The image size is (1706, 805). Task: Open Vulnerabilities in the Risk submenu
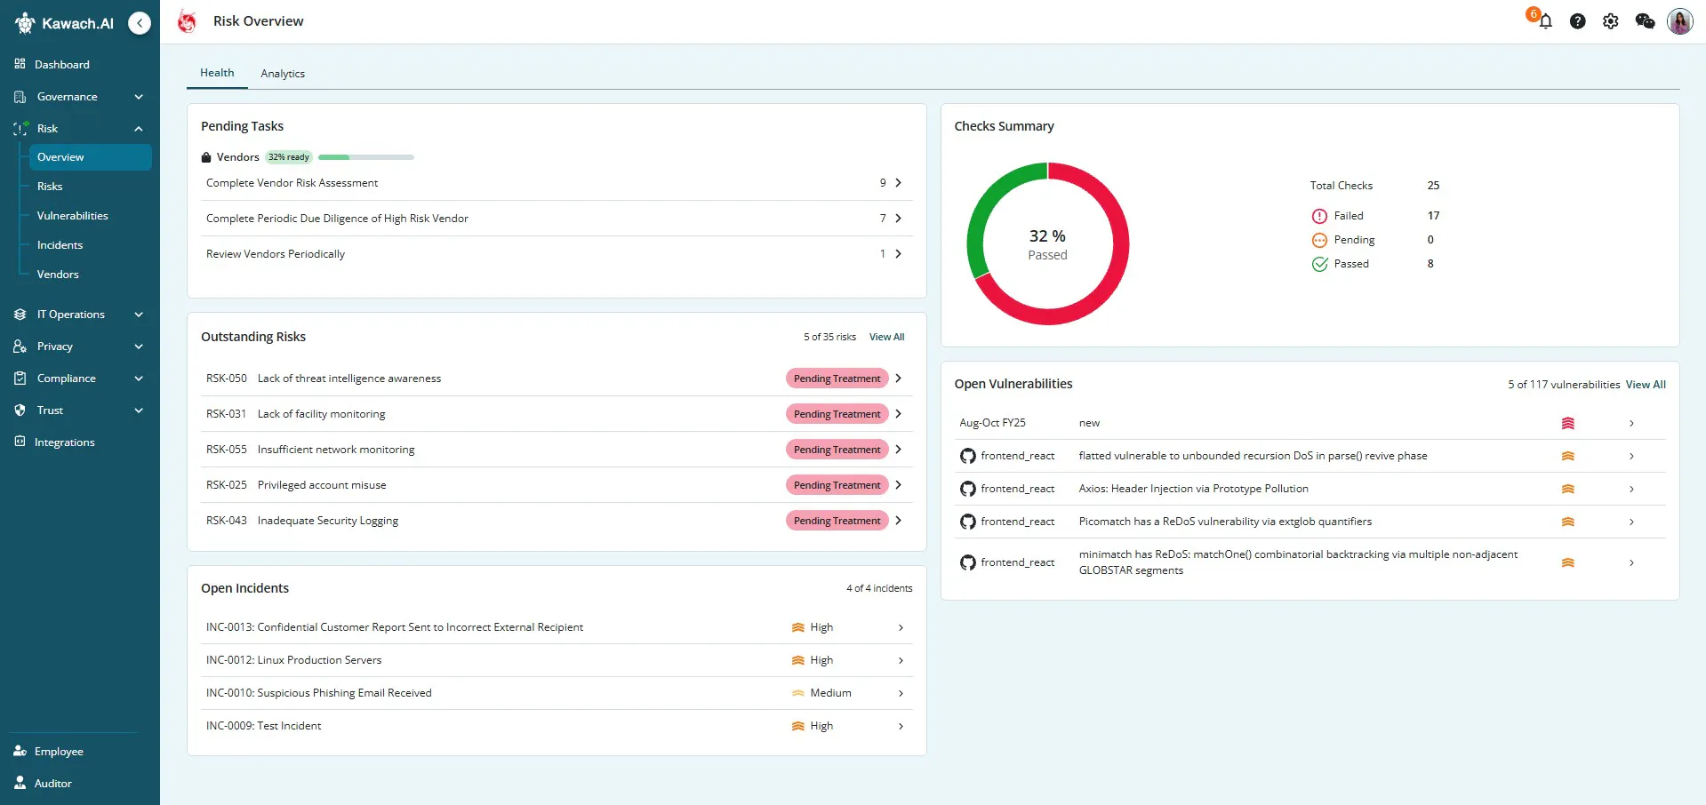point(73,216)
